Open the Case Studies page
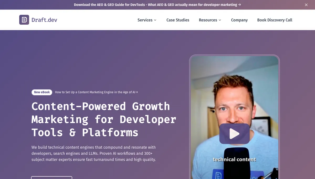The width and height of the screenshot is (315, 179). (x=178, y=20)
